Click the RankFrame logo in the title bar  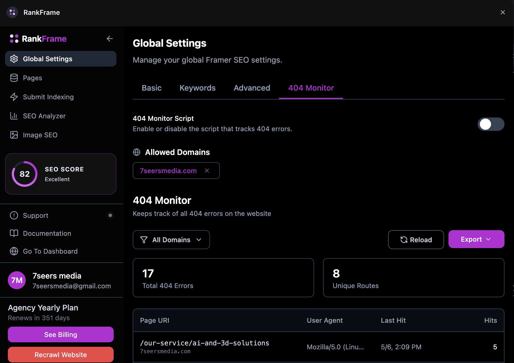coord(12,12)
